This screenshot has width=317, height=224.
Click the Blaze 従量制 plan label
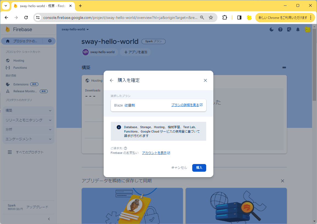124,105
